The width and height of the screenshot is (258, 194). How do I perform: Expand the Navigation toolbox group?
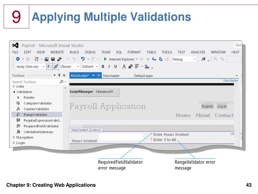pos(14,137)
